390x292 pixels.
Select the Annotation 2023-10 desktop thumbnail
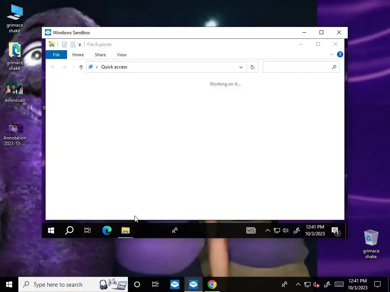tap(15, 135)
